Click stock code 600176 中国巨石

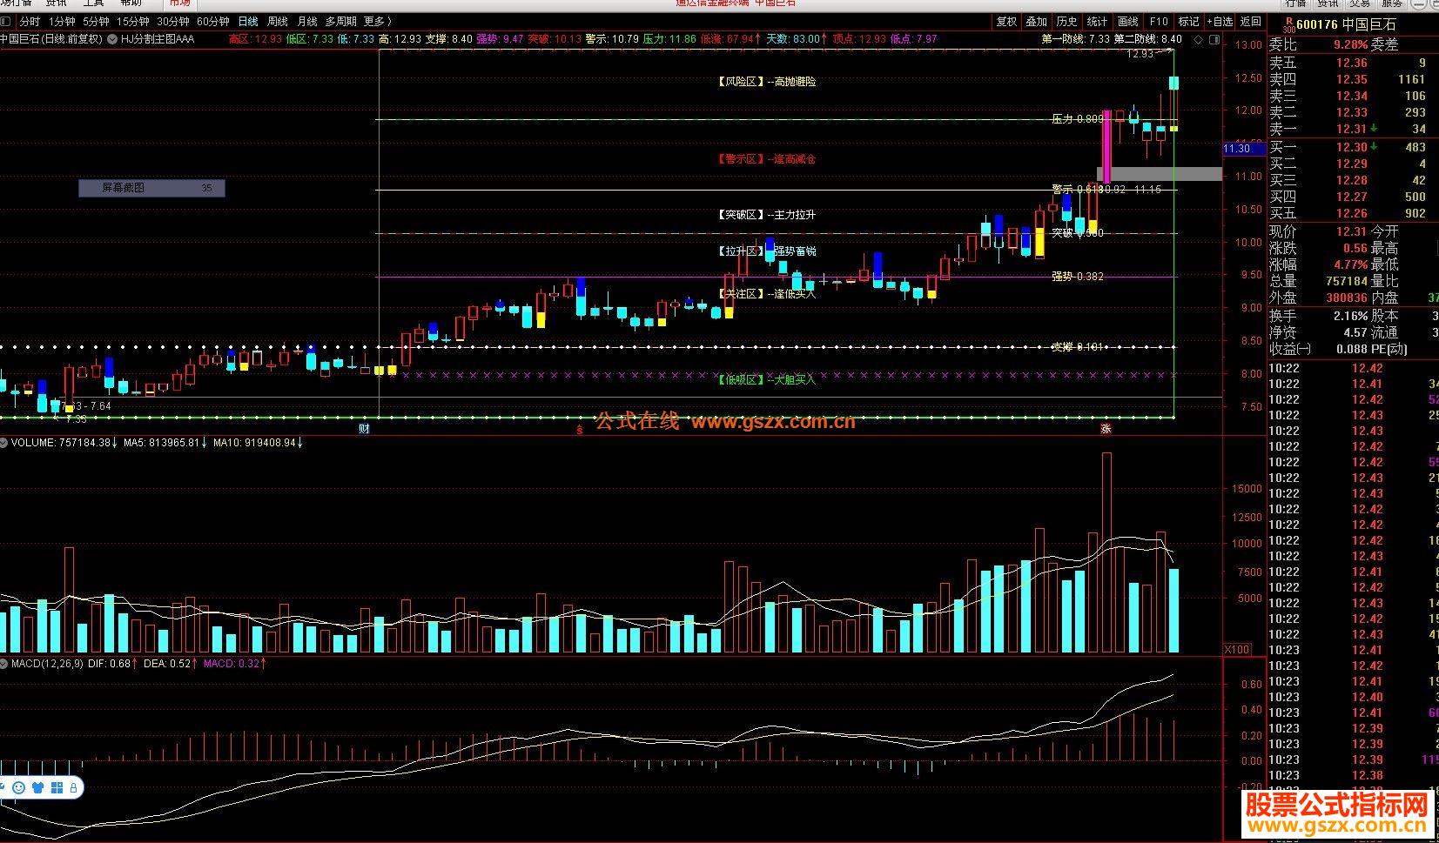(x=1346, y=24)
